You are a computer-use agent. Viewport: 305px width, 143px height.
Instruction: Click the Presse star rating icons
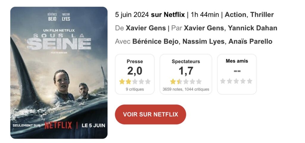coord(135,81)
